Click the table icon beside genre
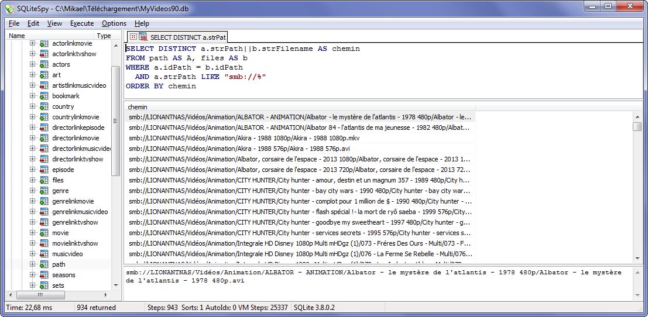Screen dimensions: 648x317 click(x=44, y=191)
